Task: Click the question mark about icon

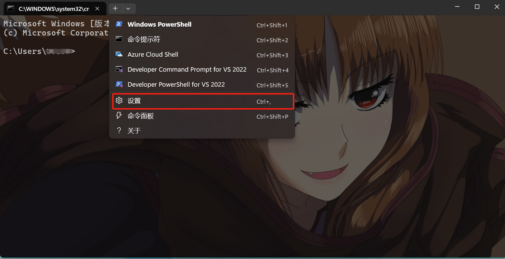Action: coord(119,130)
